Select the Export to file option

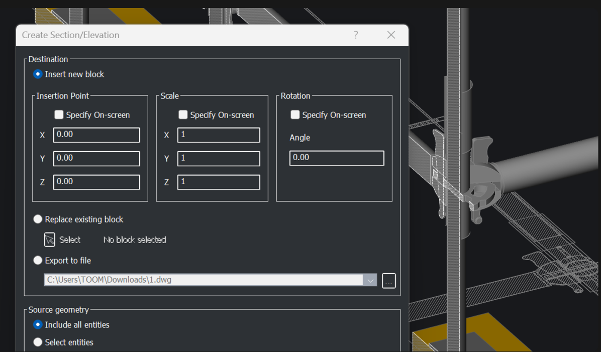tap(38, 260)
